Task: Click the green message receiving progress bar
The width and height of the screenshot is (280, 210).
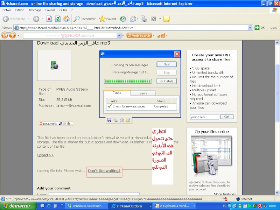Action: point(128,81)
